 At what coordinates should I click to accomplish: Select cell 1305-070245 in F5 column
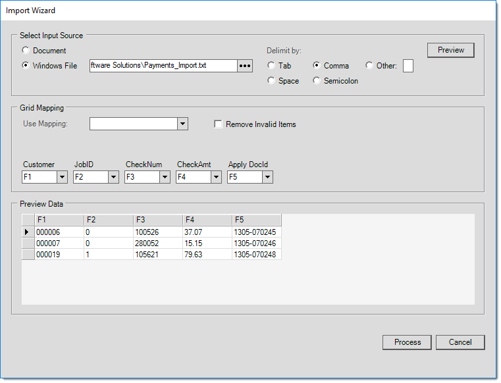click(257, 232)
